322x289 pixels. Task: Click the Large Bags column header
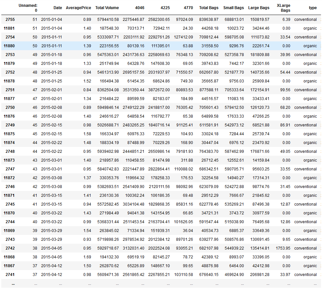pos(259,8)
